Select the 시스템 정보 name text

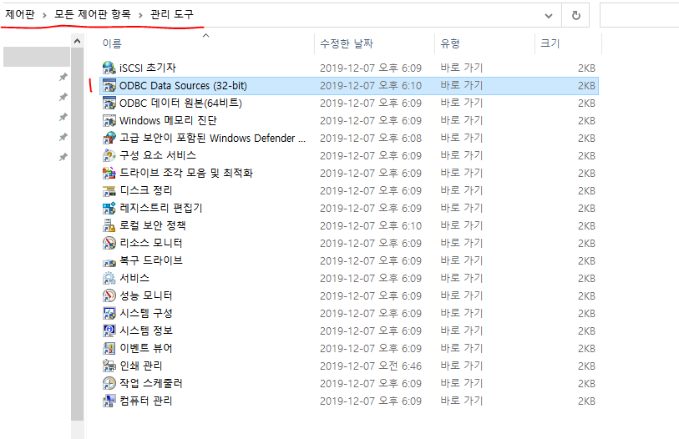pos(146,331)
